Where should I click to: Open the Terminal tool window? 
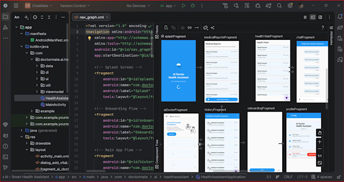click(5, 157)
